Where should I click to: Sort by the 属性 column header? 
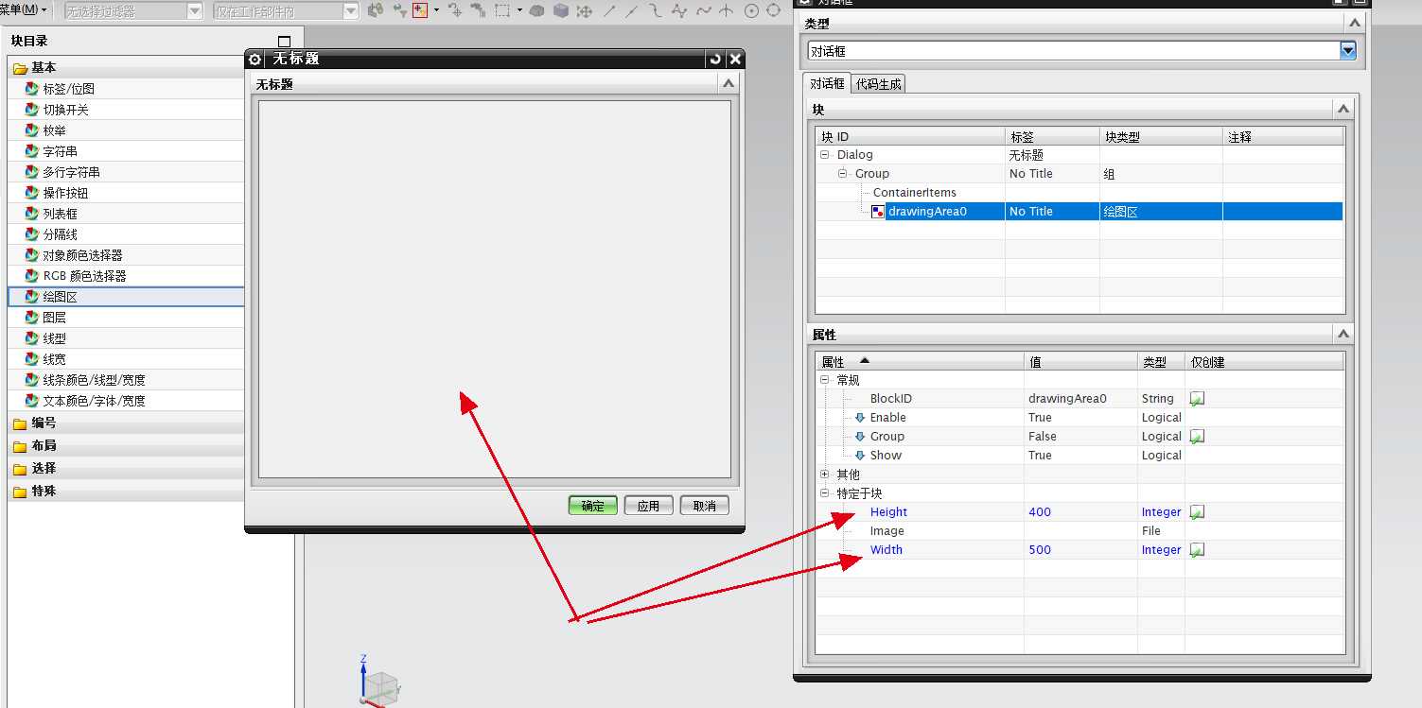click(920, 362)
